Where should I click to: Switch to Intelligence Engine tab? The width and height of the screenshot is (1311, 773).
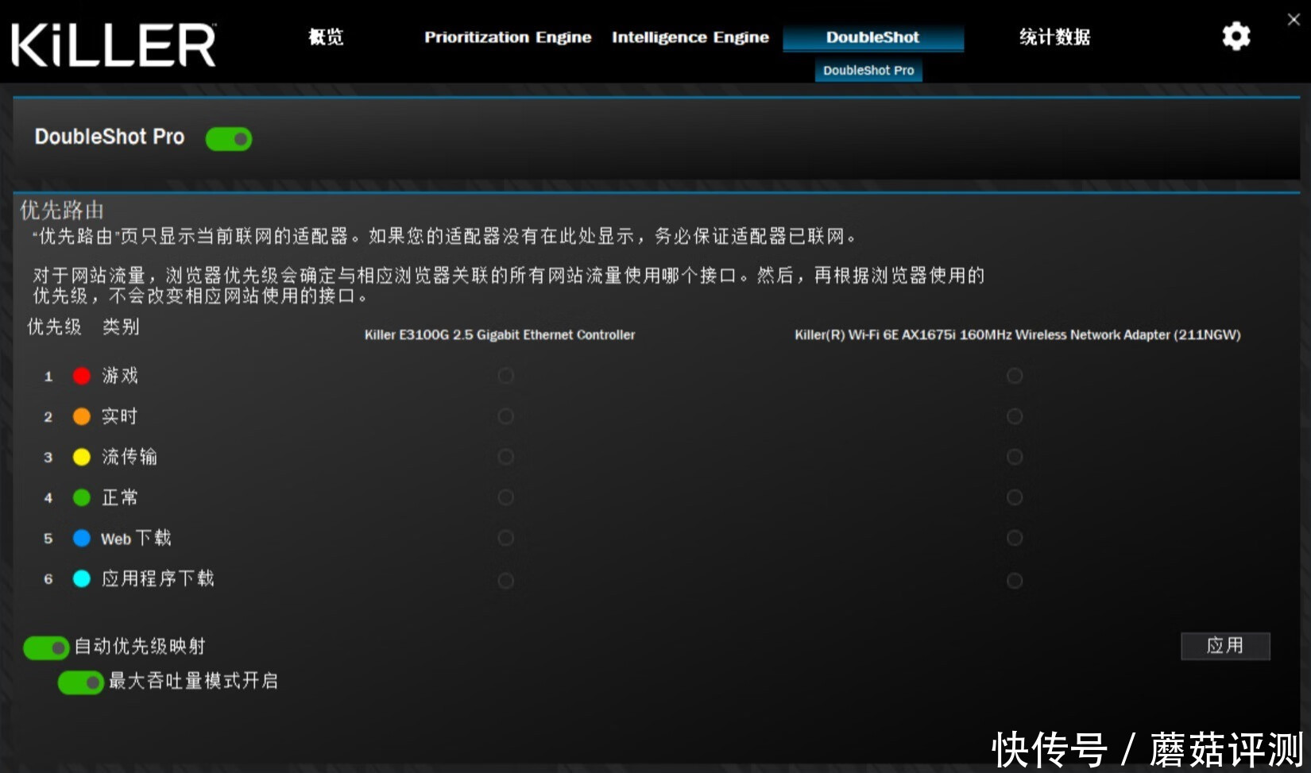click(x=690, y=37)
